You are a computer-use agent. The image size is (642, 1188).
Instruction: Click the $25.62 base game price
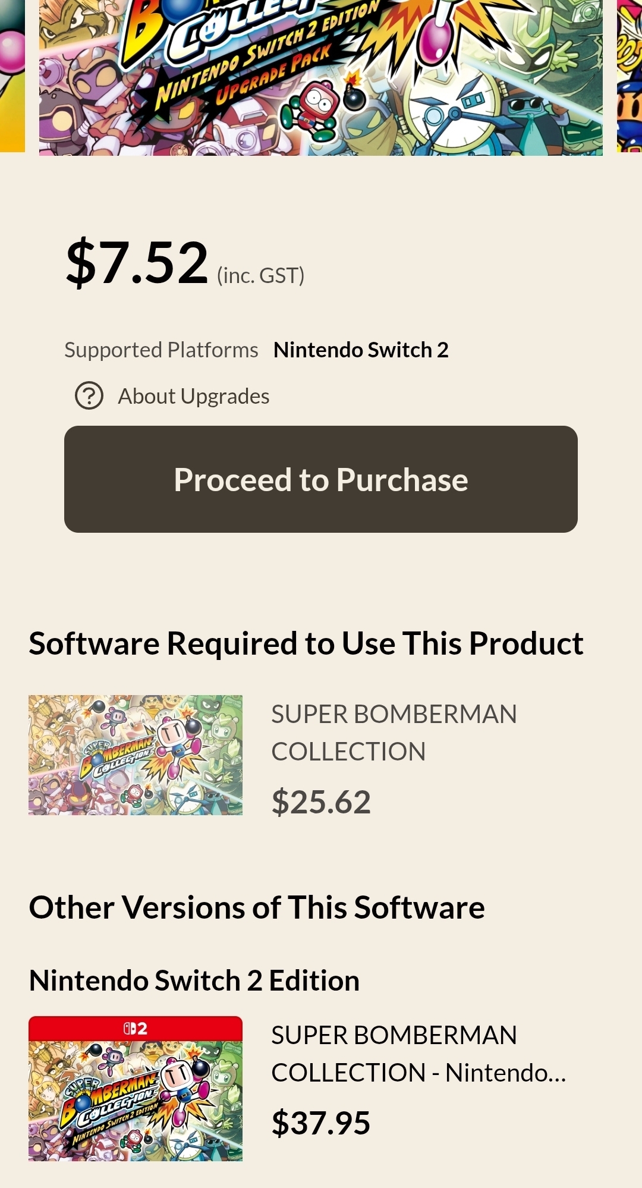click(321, 802)
